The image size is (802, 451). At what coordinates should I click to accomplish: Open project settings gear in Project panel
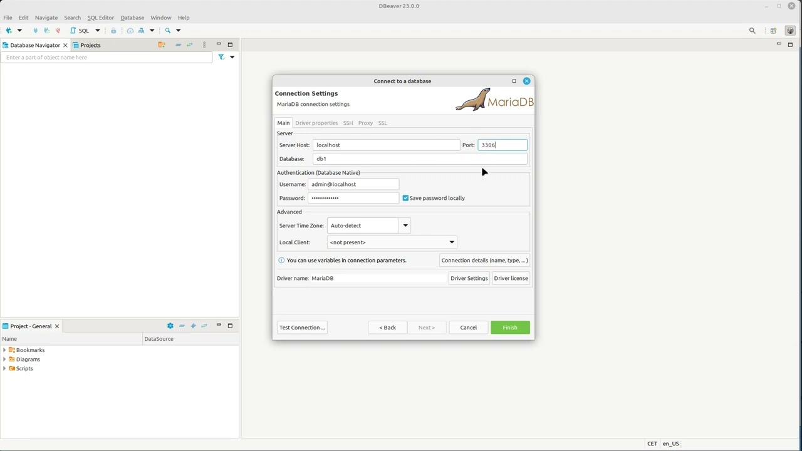pyautogui.click(x=170, y=326)
